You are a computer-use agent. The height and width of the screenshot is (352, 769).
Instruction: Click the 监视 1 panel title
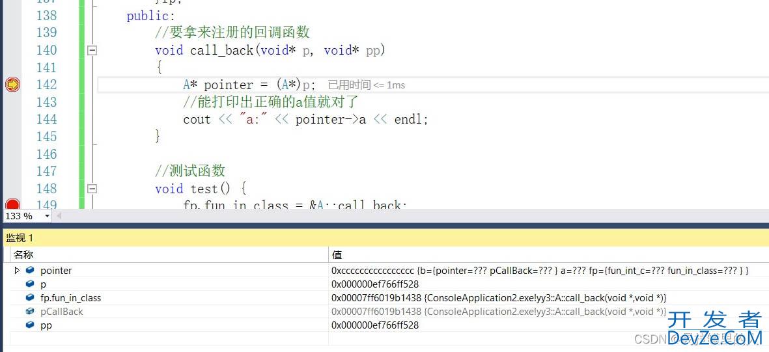[20, 238]
